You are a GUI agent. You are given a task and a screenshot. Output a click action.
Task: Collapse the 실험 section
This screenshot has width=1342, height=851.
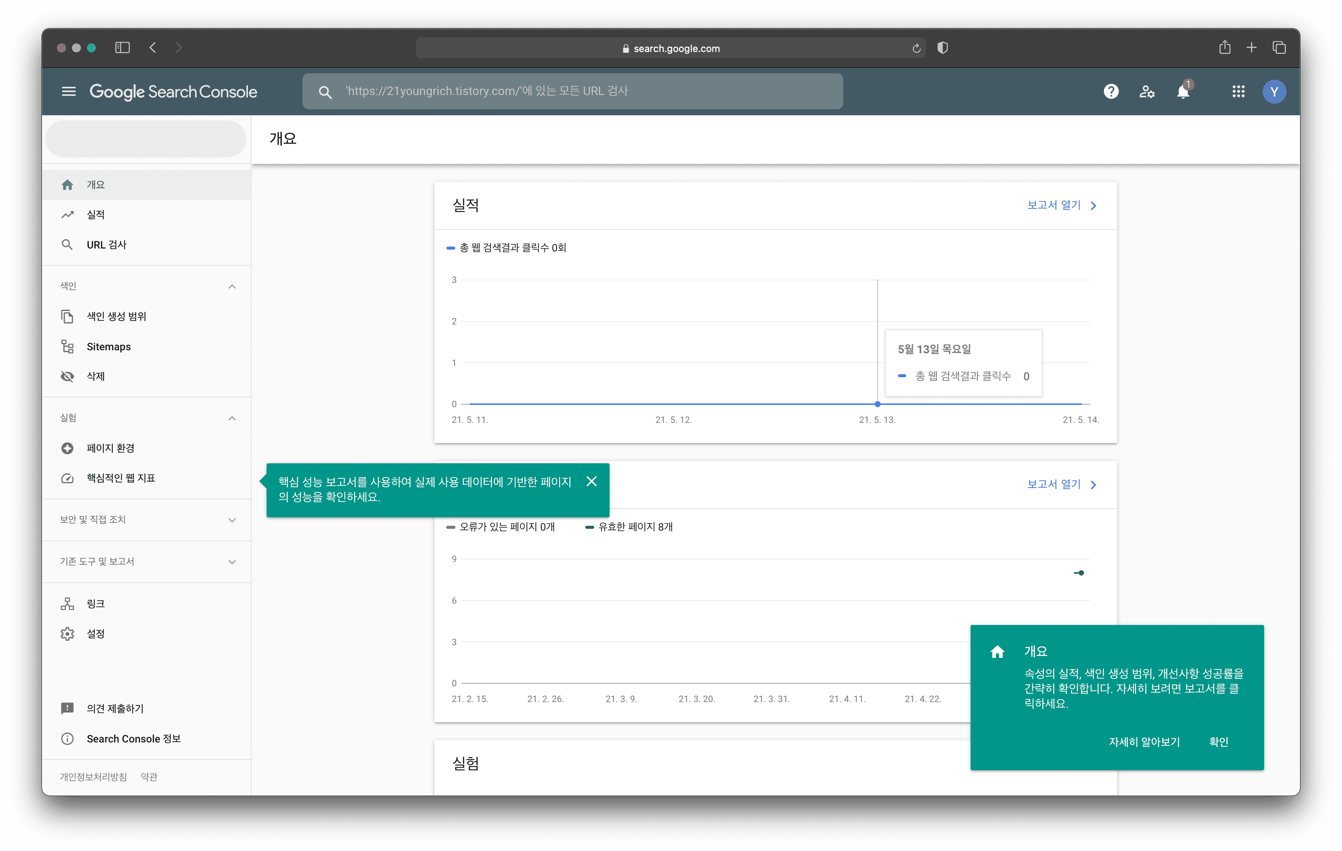232,418
